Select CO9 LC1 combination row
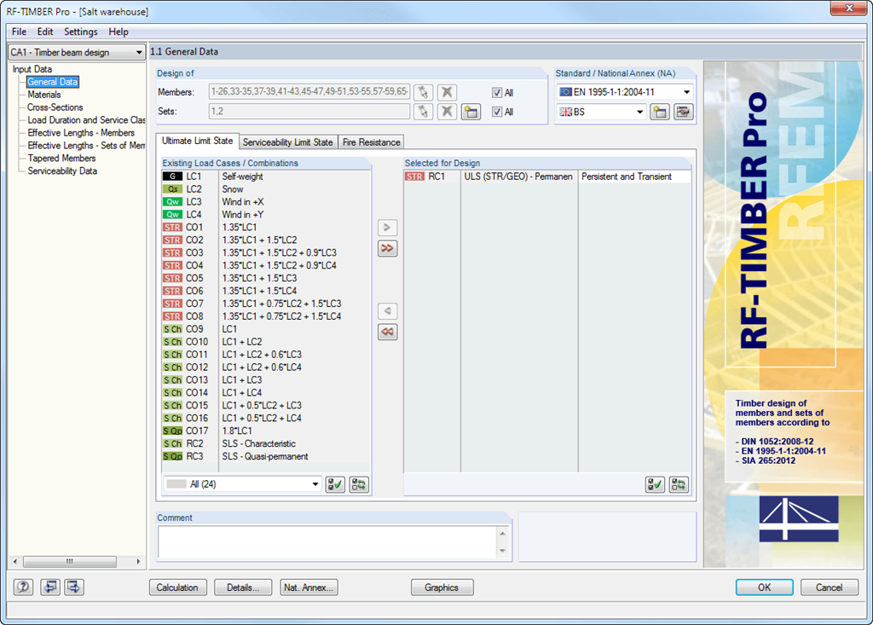873x625 pixels. pos(266,329)
